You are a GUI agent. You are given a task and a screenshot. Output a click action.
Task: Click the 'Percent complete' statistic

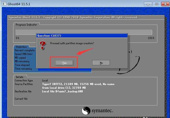pyautogui.click(x=25, y=50)
